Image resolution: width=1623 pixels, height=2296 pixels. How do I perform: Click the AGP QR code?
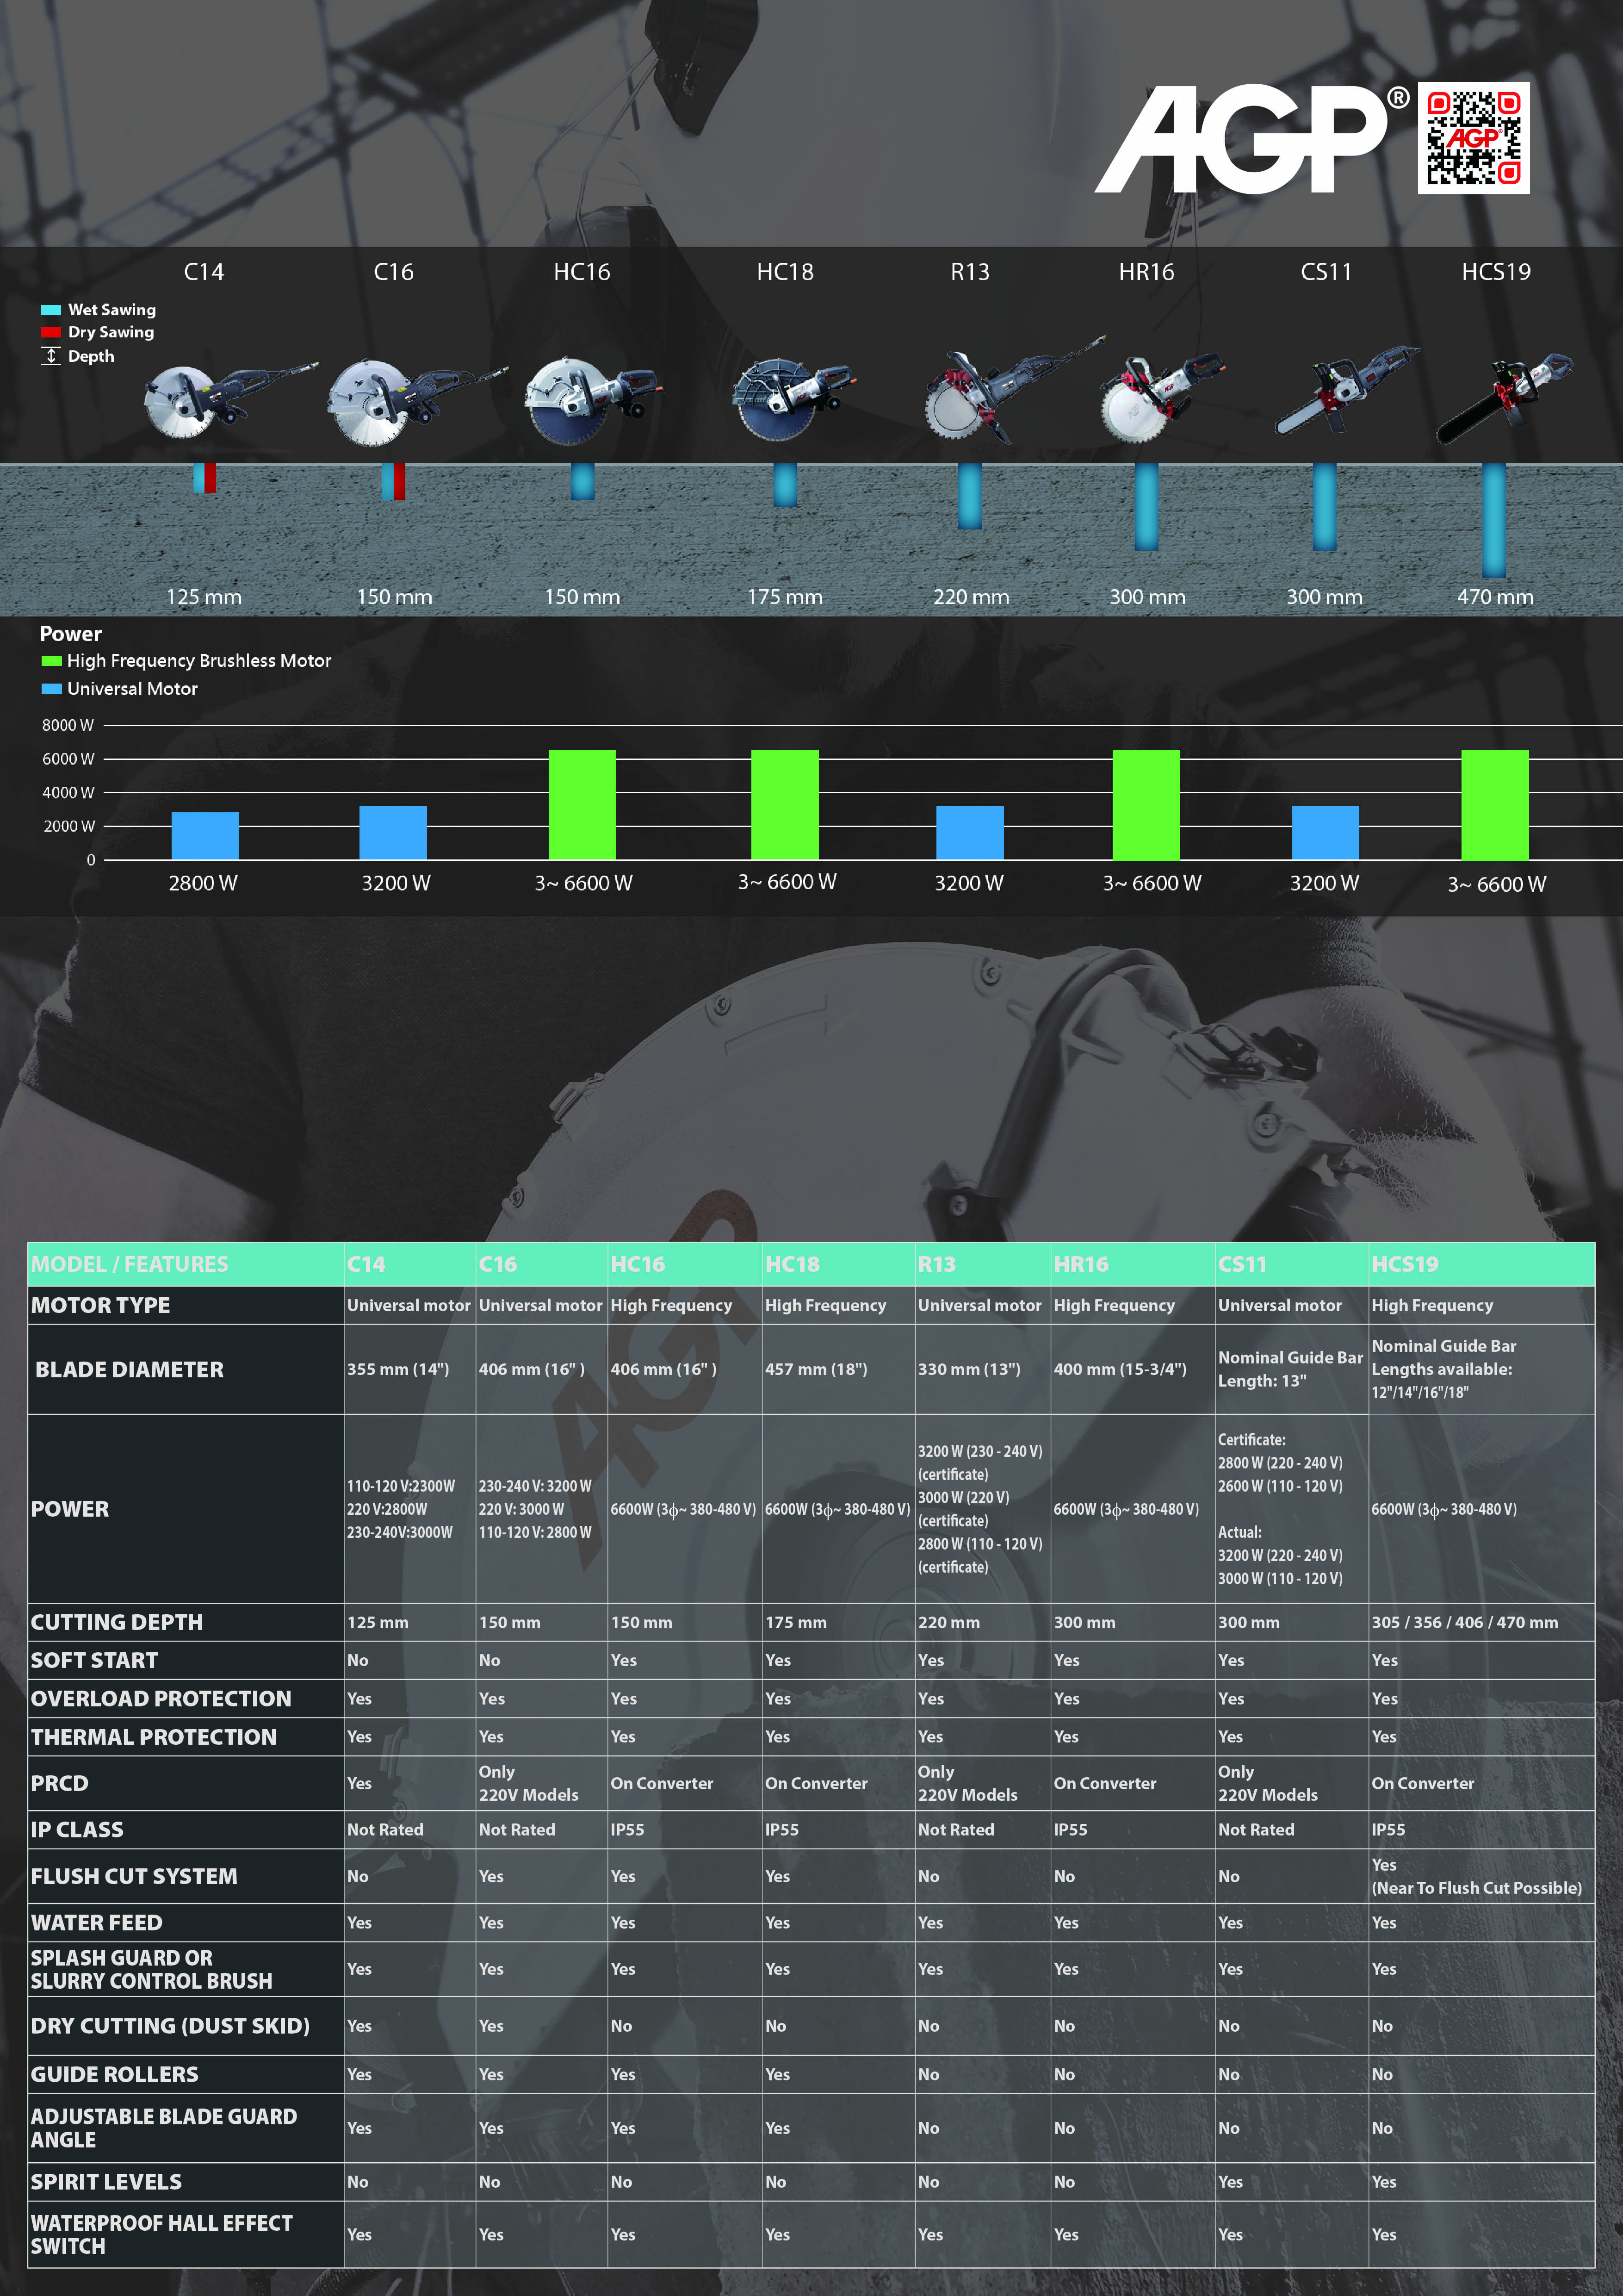(x=1473, y=138)
